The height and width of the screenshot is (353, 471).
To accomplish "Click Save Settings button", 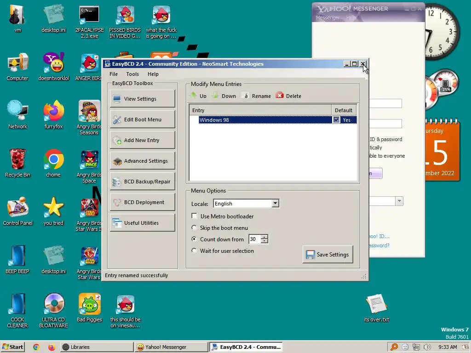I will [x=327, y=255].
